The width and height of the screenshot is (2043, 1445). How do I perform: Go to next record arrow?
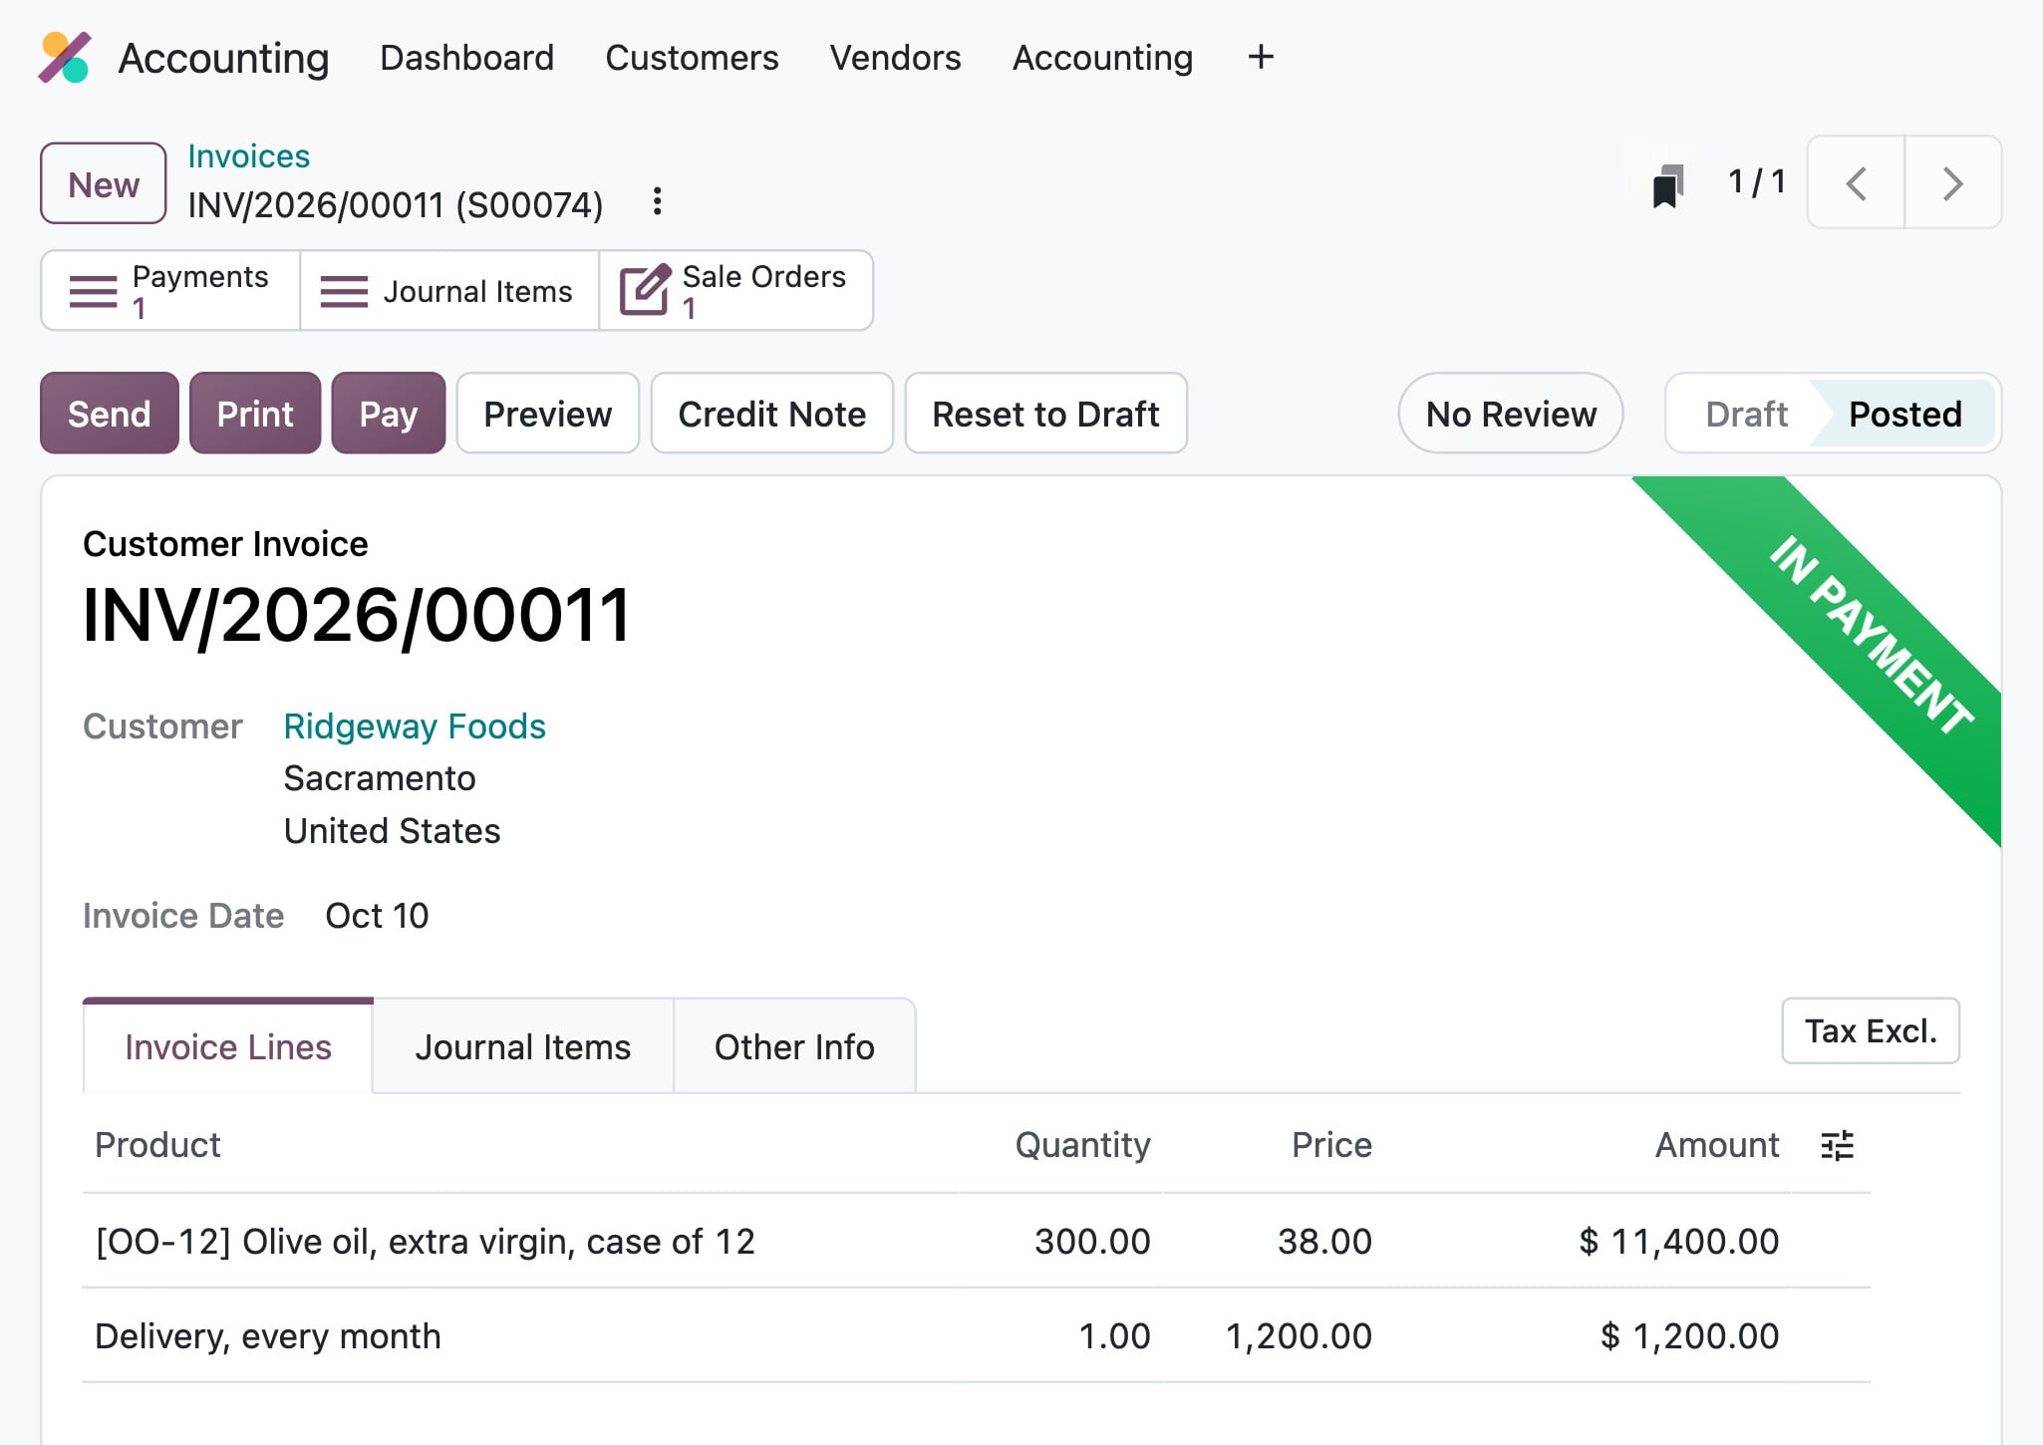click(1953, 182)
